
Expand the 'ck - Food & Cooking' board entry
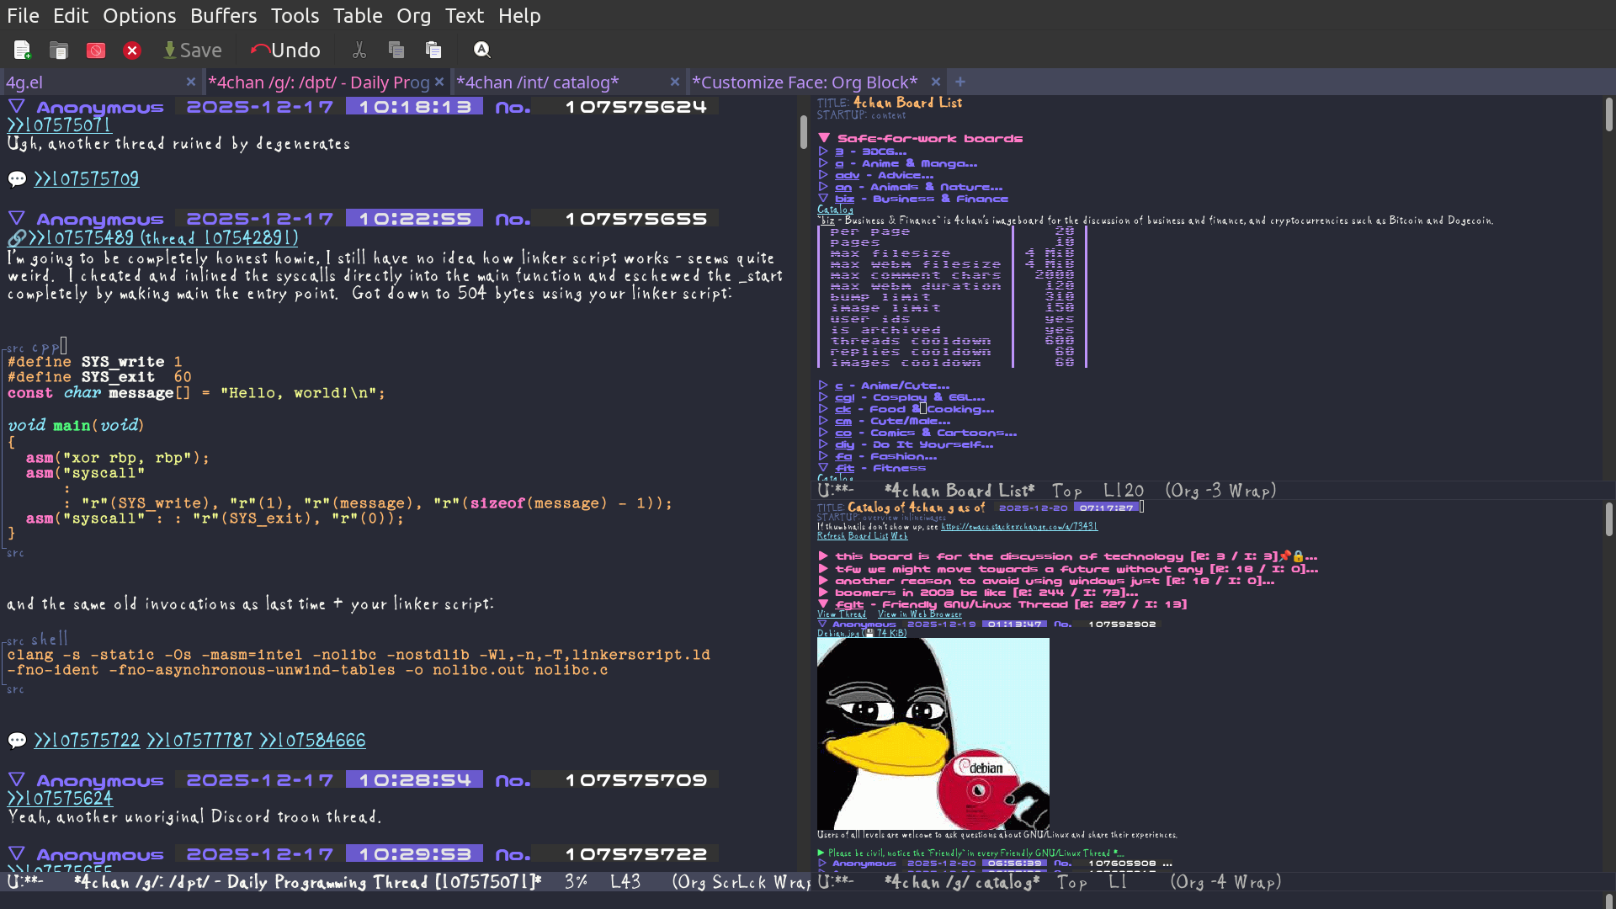pos(823,409)
